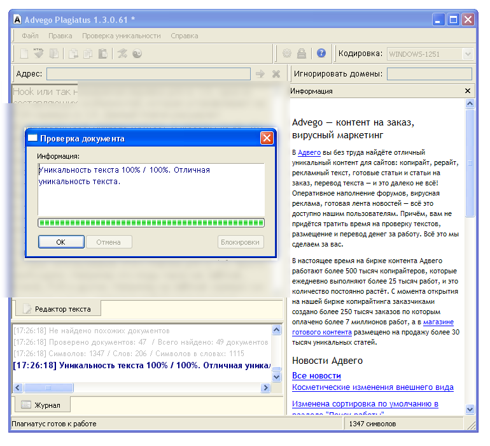
Task: Open the Проверка уникальности menu
Action: click(122, 36)
